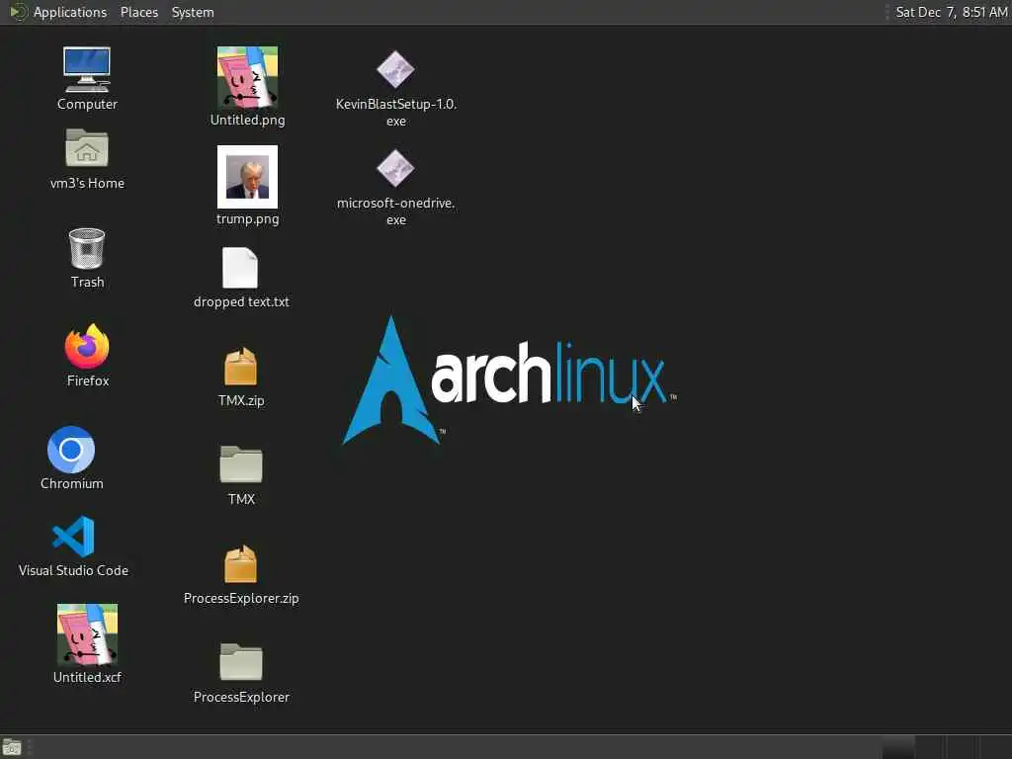This screenshot has height=759, width=1012.
Task: Select the TMX folder icon
Action: point(241,464)
